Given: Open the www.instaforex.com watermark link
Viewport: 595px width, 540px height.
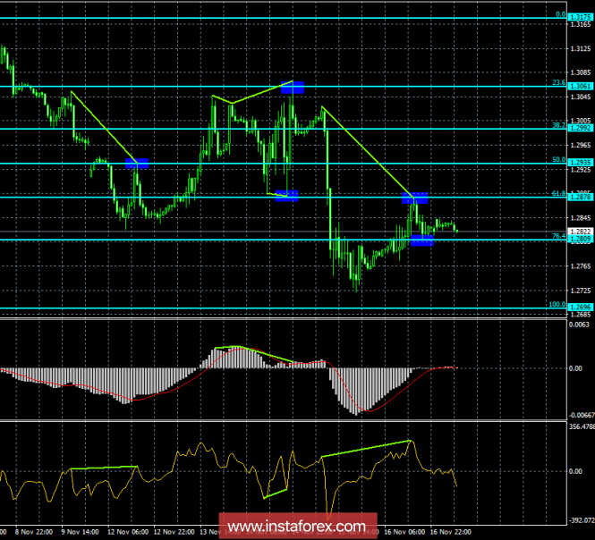Looking at the screenshot, I should point(297,525).
